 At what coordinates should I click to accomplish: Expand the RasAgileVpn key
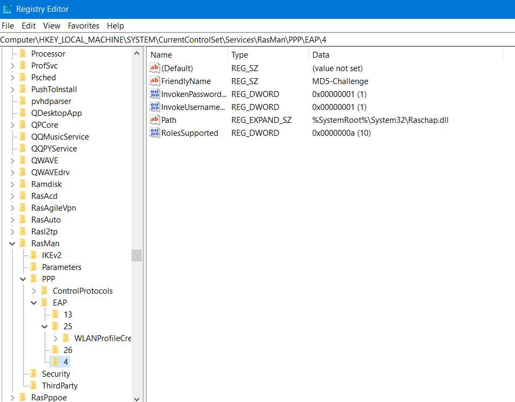pos(12,208)
